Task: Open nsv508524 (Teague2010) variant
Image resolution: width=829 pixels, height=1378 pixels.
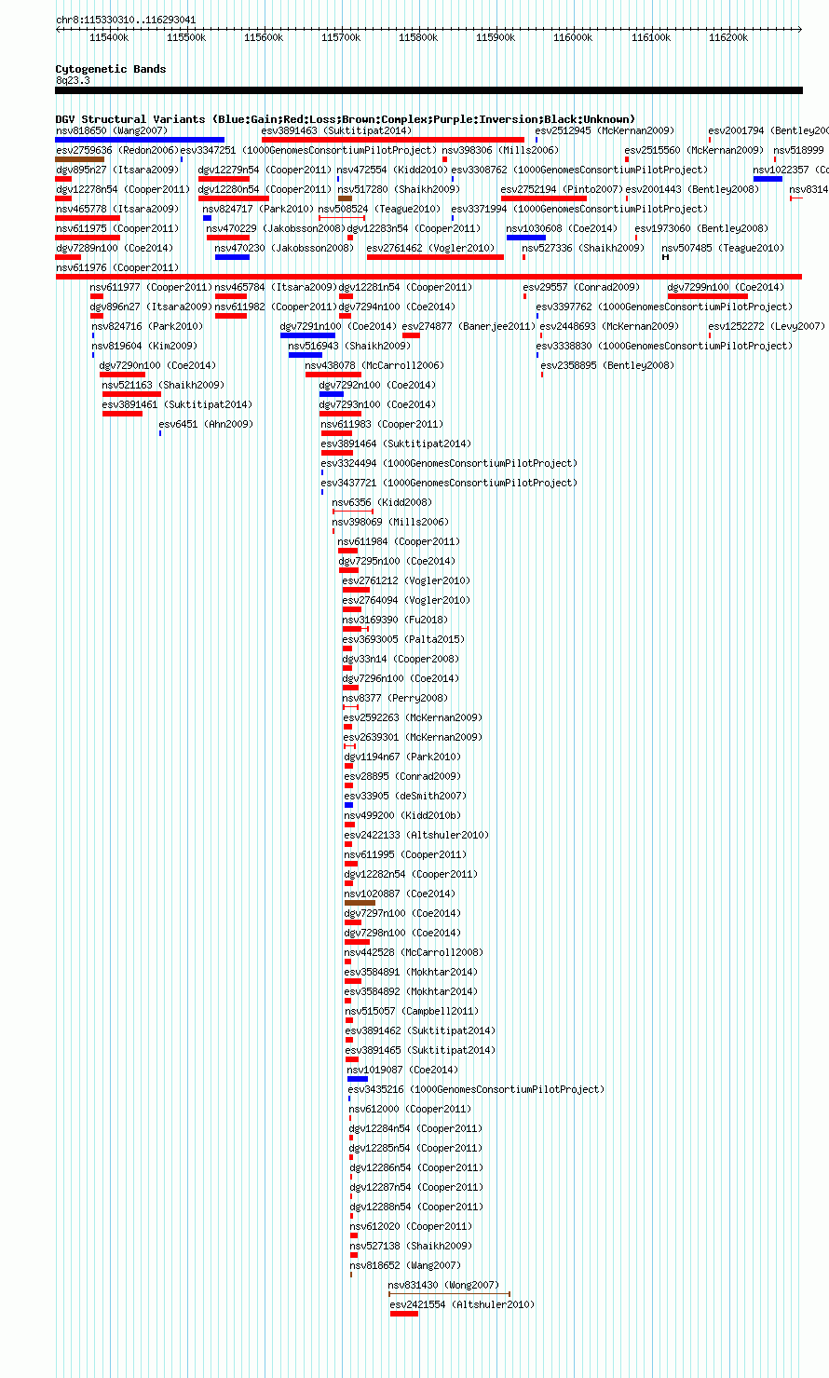Action: [x=380, y=209]
